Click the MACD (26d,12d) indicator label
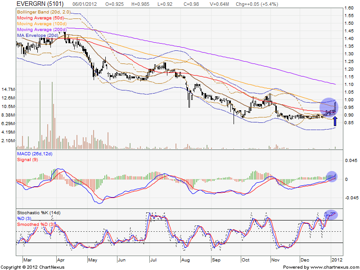Screen dimensions: 360x270 click(x=35, y=154)
